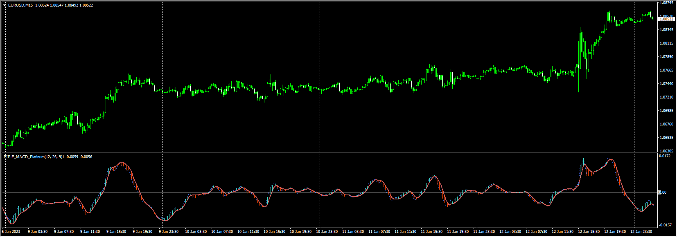The width and height of the screenshot is (677, 237).
Task: Click the 1.08795 price scale label
Action: point(667,3)
